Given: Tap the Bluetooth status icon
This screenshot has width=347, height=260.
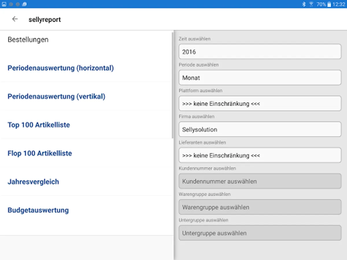Looking at the screenshot, I should click(x=304, y=4).
